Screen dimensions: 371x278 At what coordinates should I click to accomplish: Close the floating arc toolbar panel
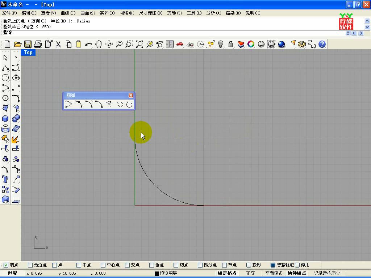coord(131,95)
